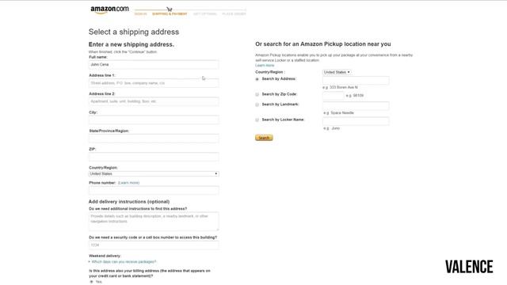Viewport: 507px width, 285px height.
Task: Click the shopping cart progress icon
Action: click(170, 9)
